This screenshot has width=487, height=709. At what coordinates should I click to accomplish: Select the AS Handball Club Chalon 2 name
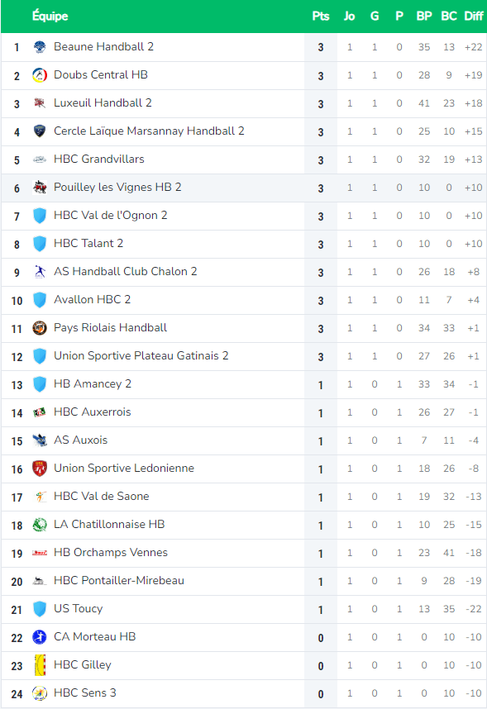(126, 271)
